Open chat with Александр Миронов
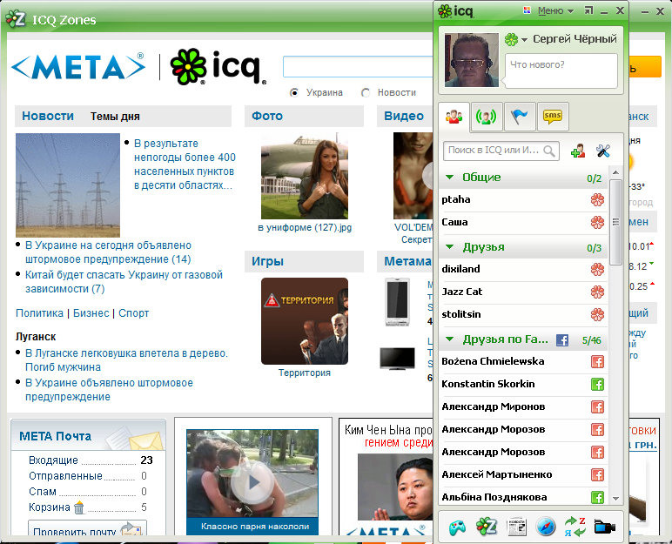Viewport: 672px width, 544px height. tap(494, 406)
